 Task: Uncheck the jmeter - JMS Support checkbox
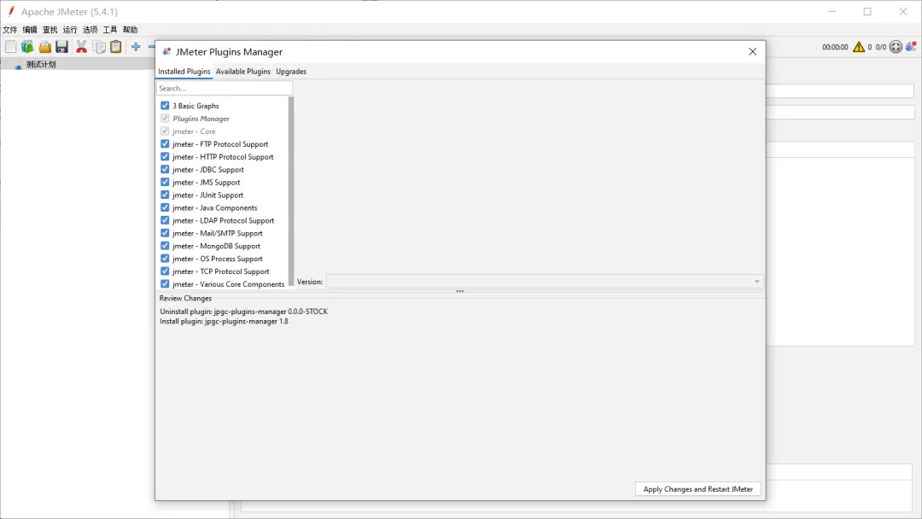165,182
